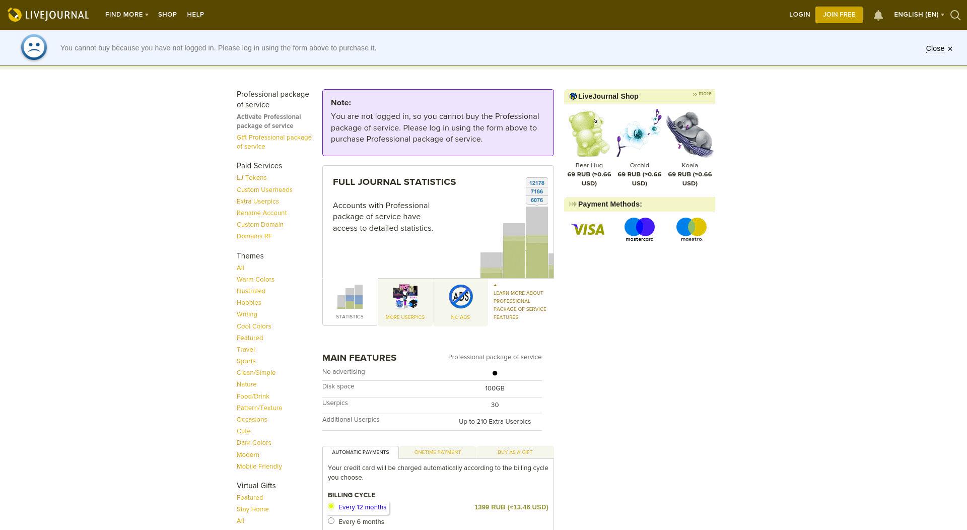The height and width of the screenshot is (530, 967).
Task: Open the Modern theme category
Action: 248,455
